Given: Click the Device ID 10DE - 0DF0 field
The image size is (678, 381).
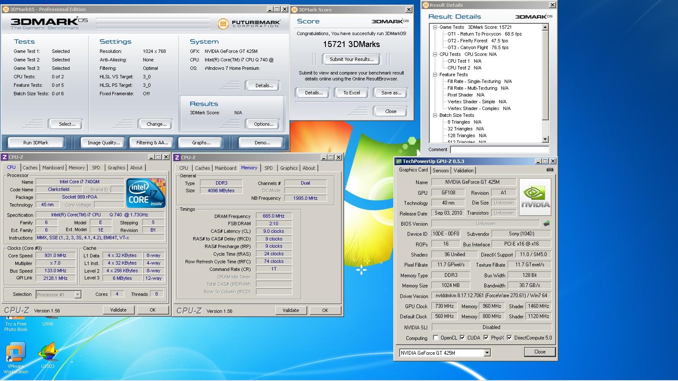Looking at the screenshot, I should (445, 234).
